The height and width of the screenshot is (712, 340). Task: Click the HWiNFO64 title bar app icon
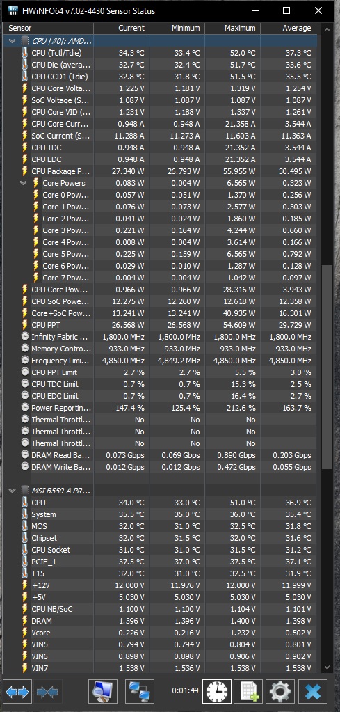(13, 10)
